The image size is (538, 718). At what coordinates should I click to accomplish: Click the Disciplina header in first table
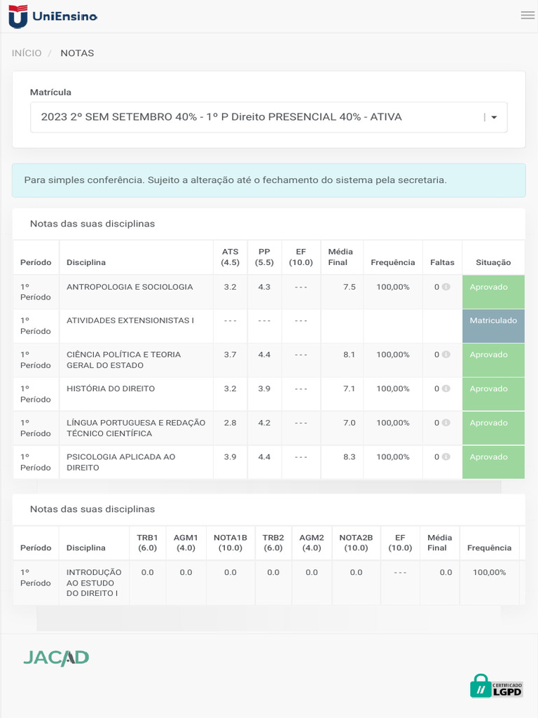point(86,262)
